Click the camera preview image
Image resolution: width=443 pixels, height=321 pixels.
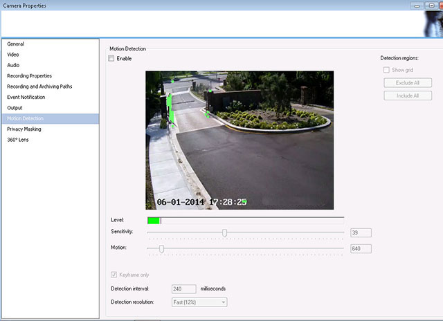(239, 140)
